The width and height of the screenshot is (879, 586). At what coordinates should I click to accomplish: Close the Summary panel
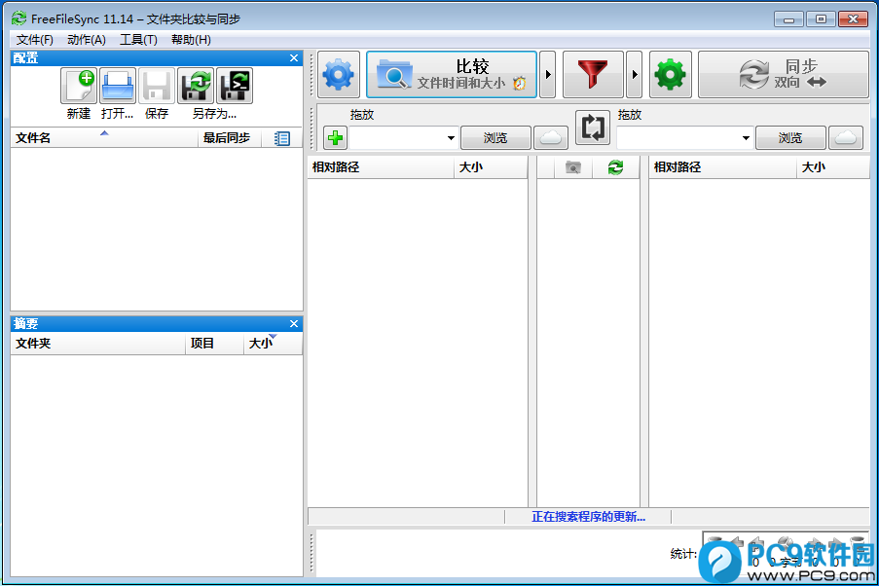(294, 323)
